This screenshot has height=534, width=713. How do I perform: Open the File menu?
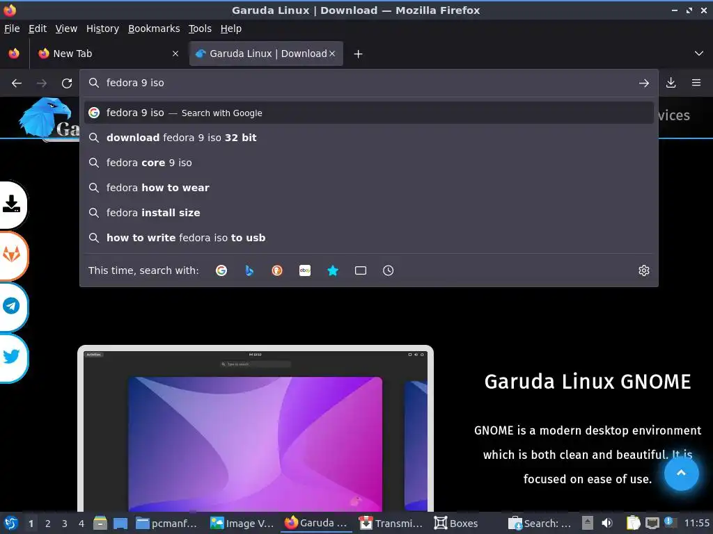pyautogui.click(x=12, y=29)
